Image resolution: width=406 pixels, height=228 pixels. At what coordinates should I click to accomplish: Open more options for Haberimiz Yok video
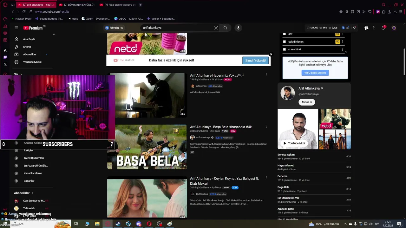coord(266,75)
